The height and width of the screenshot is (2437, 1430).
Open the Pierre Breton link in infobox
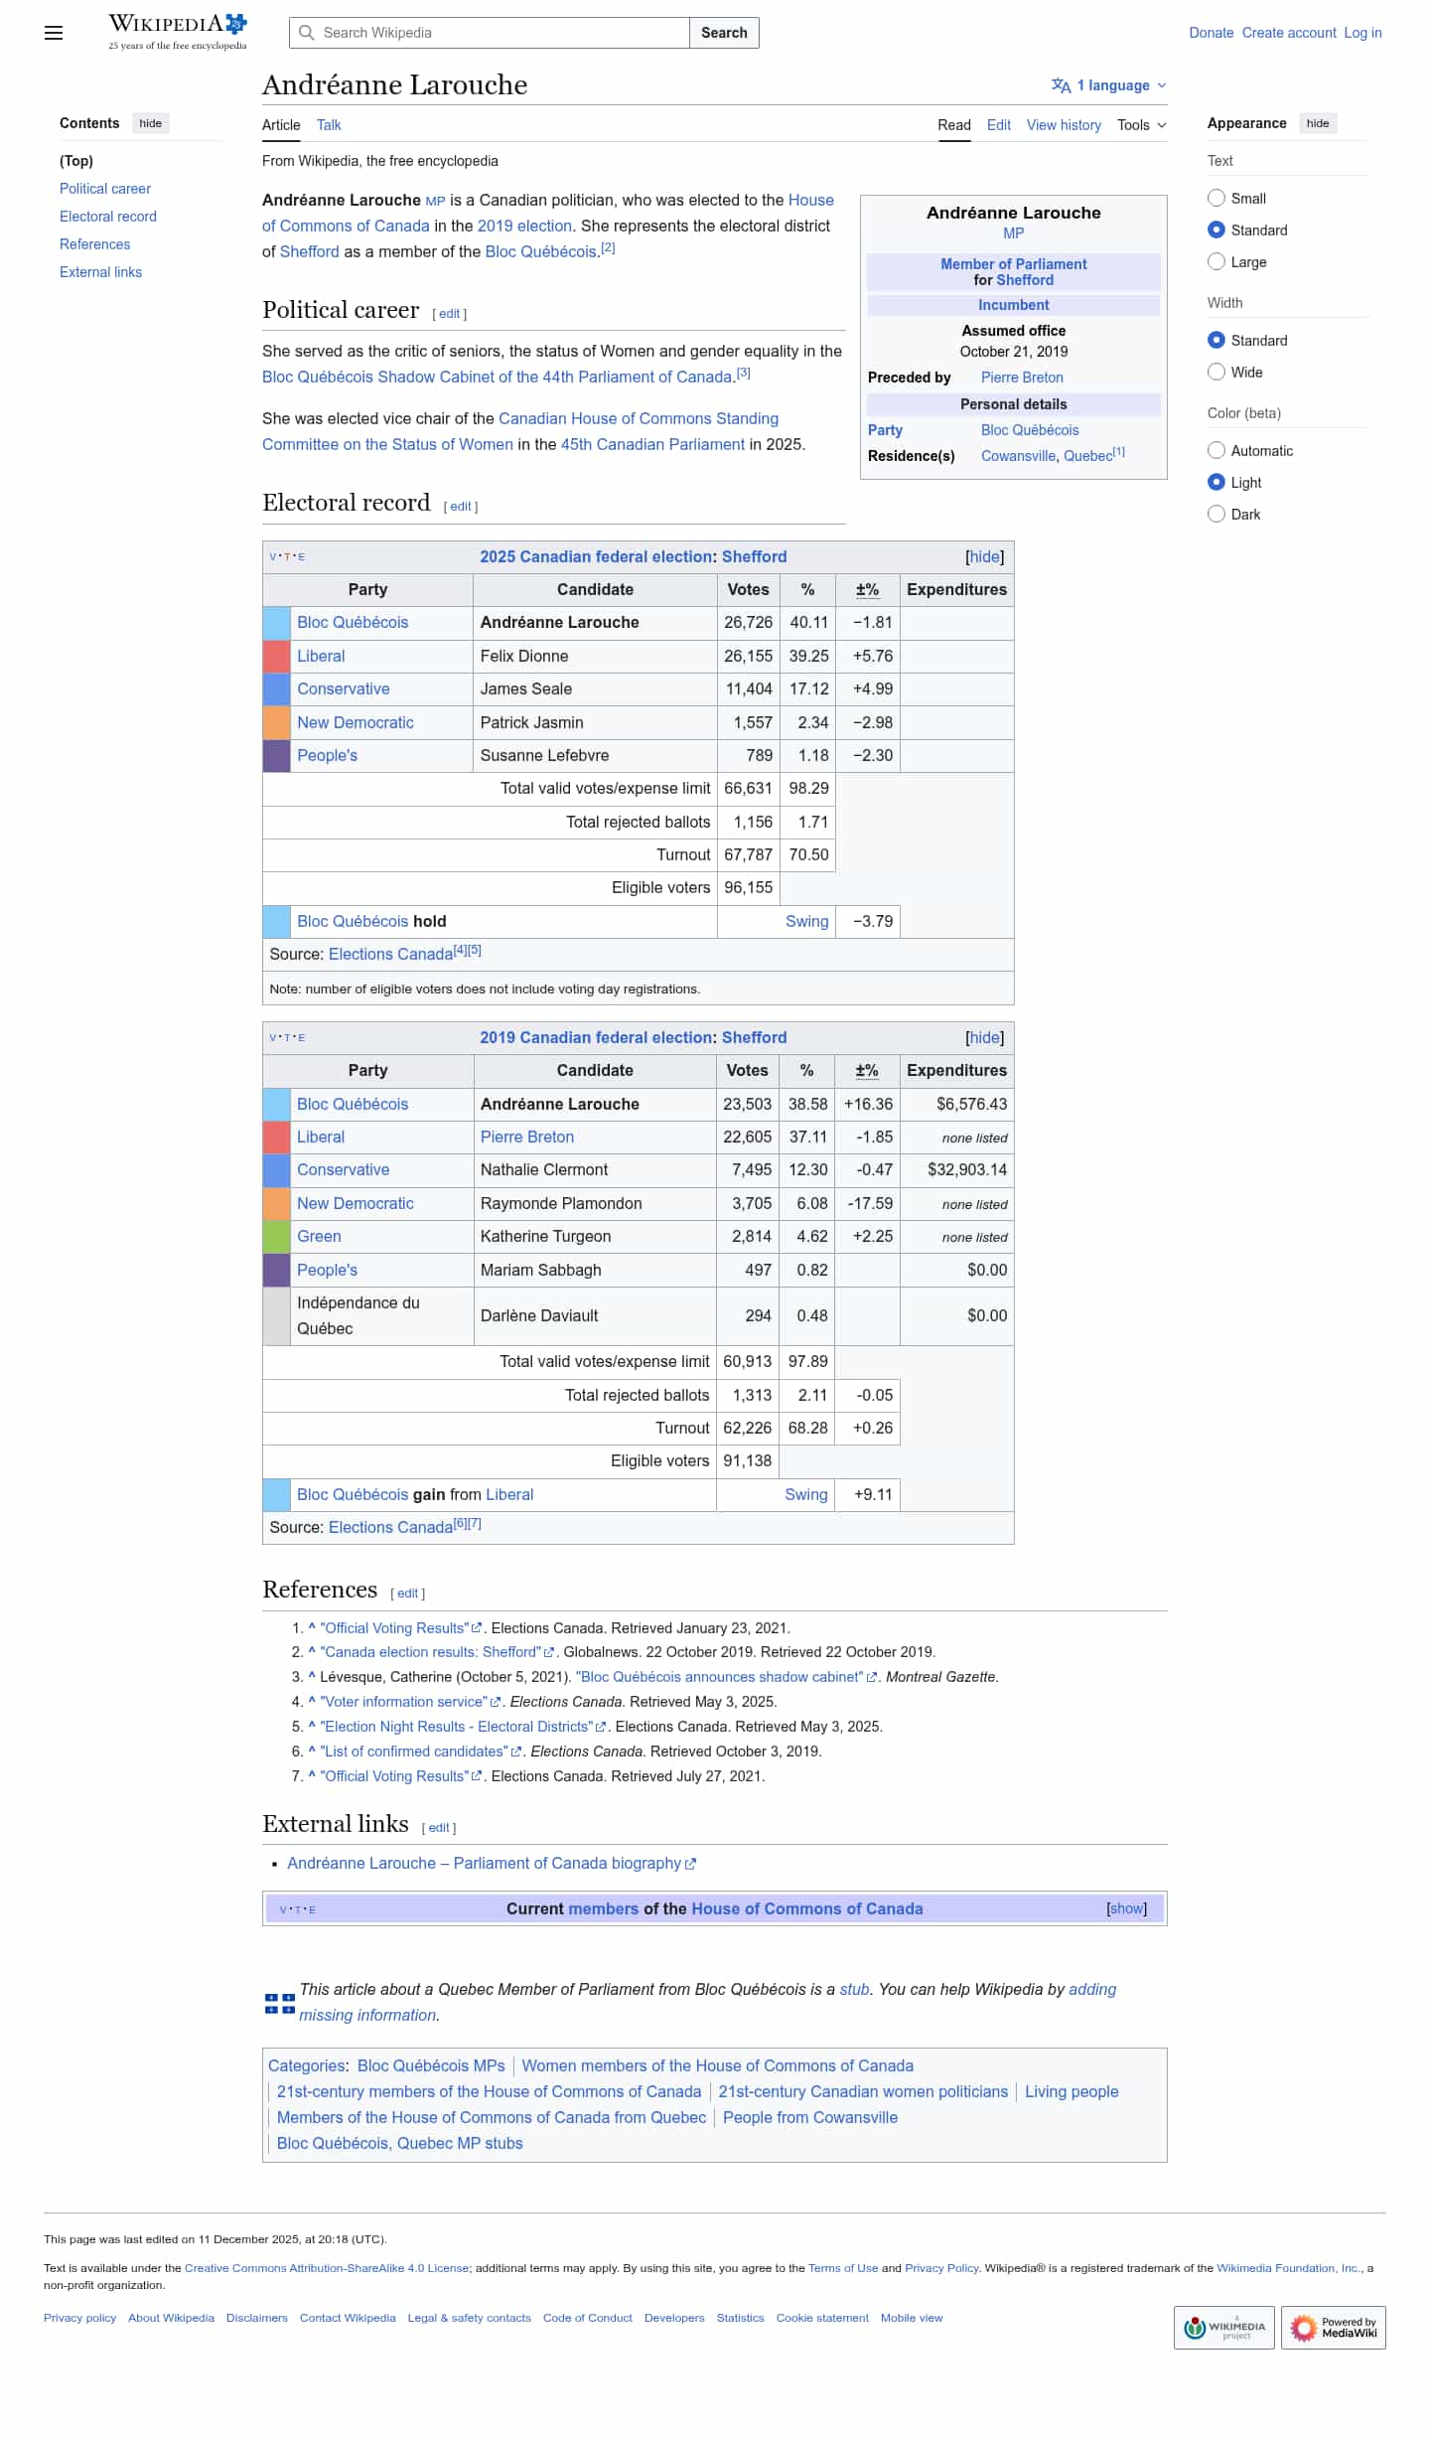pyautogui.click(x=1022, y=378)
